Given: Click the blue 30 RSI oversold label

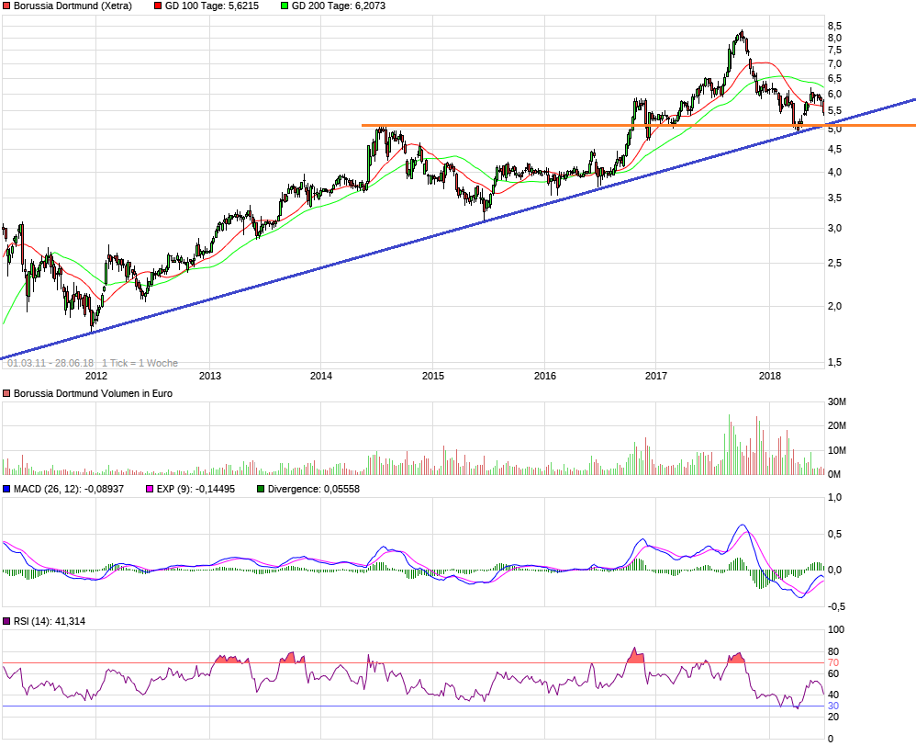Looking at the screenshot, I should point(833,706).
